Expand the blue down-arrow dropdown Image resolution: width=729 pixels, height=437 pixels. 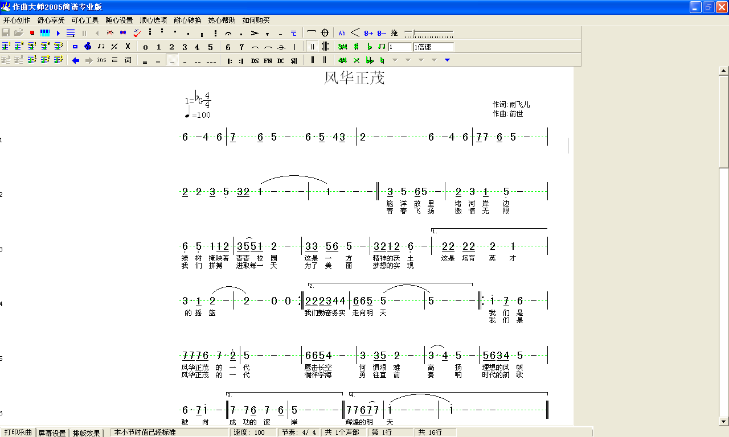(447, 60)
